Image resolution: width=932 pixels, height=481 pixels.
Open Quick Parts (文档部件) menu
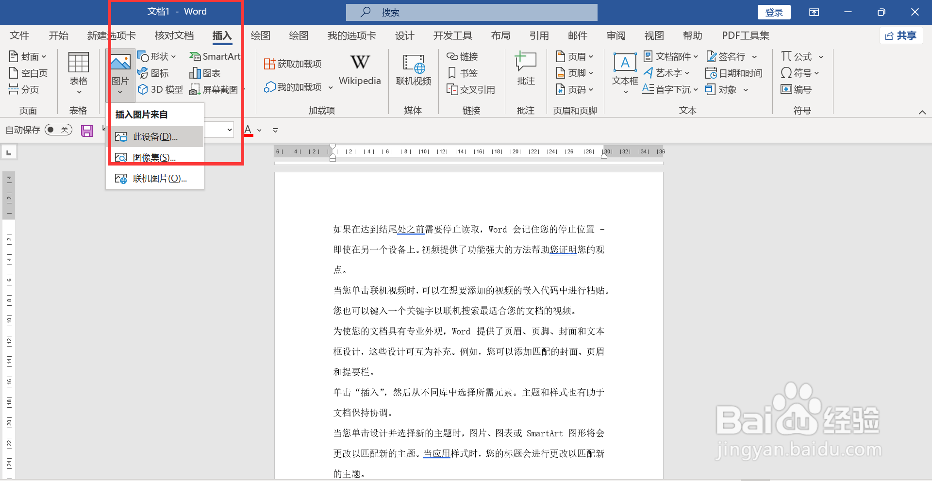click(671, 57)
